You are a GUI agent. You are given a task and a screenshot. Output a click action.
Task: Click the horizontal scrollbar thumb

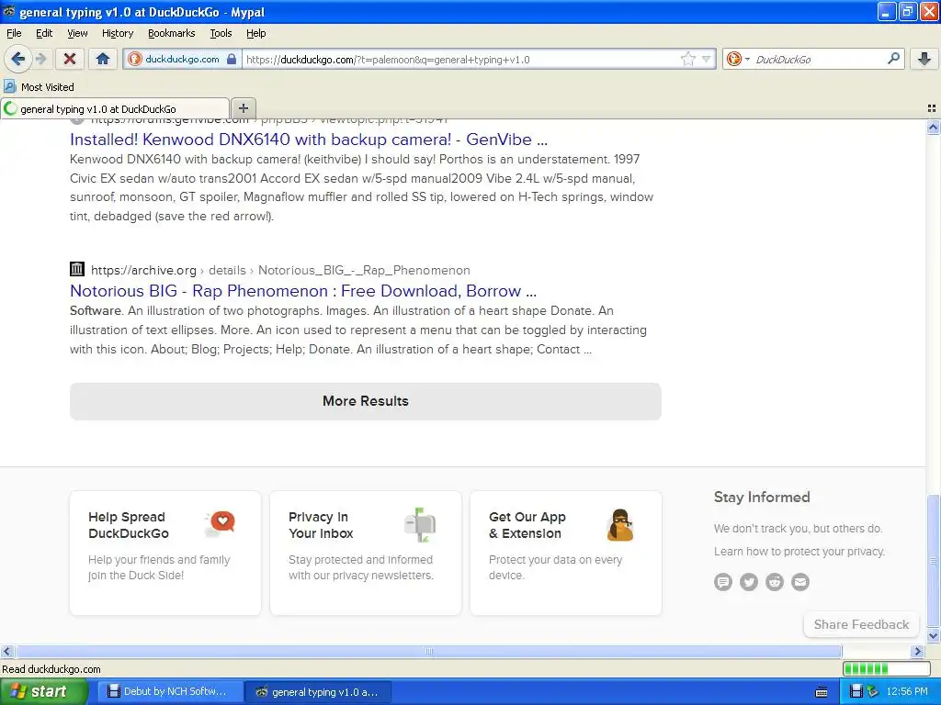point(428,651)
